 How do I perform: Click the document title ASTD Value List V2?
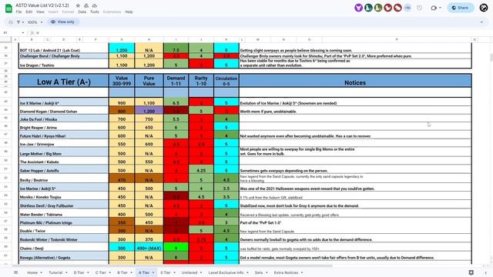coord(42,5)
